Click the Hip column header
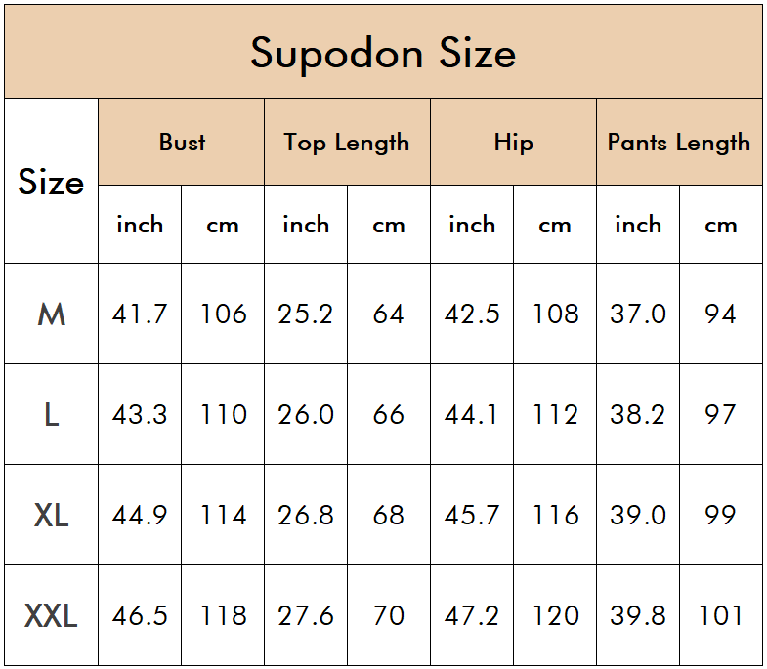The height and width of the screenshot is (669, 767). click(514, 142)
